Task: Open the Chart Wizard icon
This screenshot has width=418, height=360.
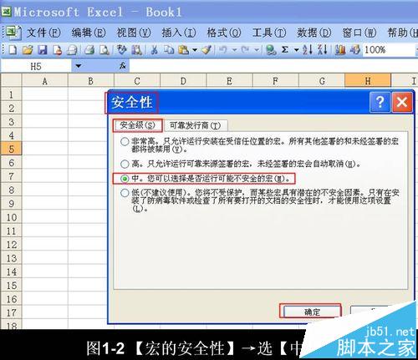Action: [x=339, y=50]
